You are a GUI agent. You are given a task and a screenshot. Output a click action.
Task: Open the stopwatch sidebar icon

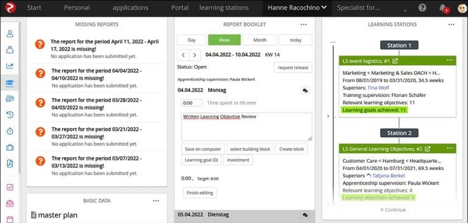click(x=10, y=131)
